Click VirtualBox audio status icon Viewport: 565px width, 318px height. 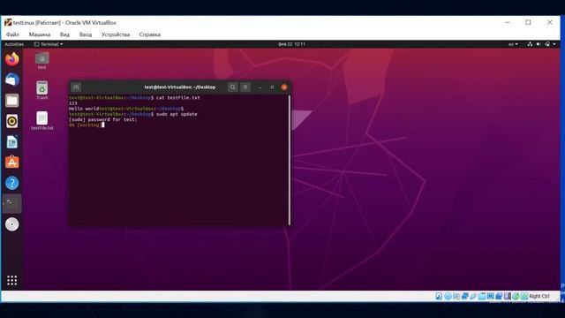pos(456,296)
